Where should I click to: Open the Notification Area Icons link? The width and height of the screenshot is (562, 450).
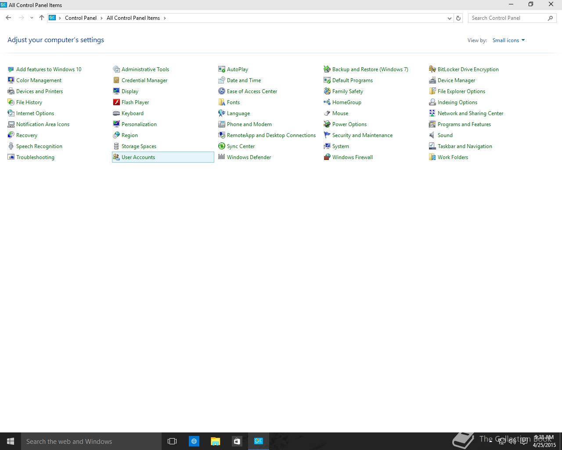tap(43, 124)
